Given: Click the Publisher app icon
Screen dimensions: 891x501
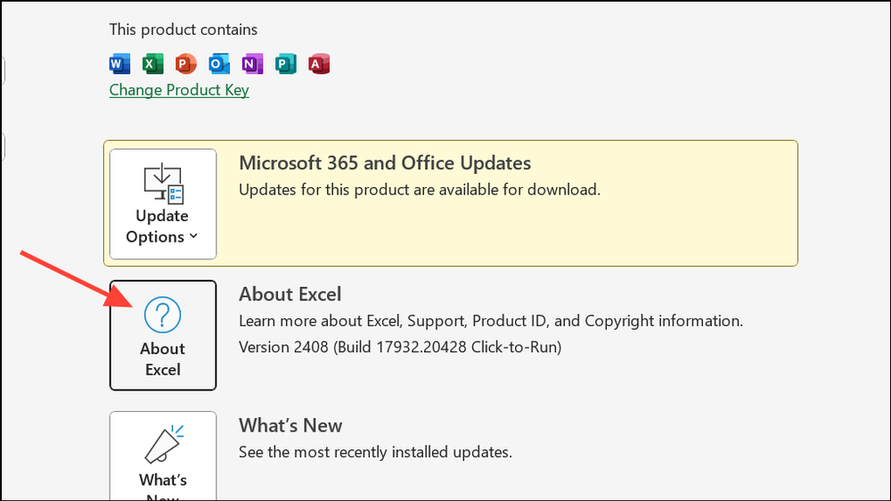Looking at the screenshot, I should pos(285,63).
